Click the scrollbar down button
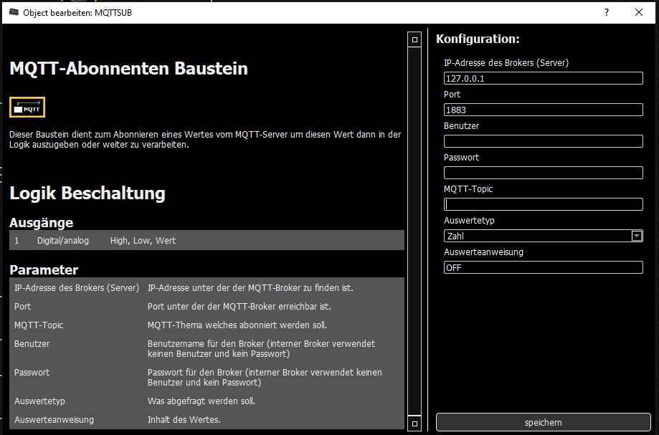The height and width of the screenshot is (435, 659). pyautogui.click(x=414, y=424)
